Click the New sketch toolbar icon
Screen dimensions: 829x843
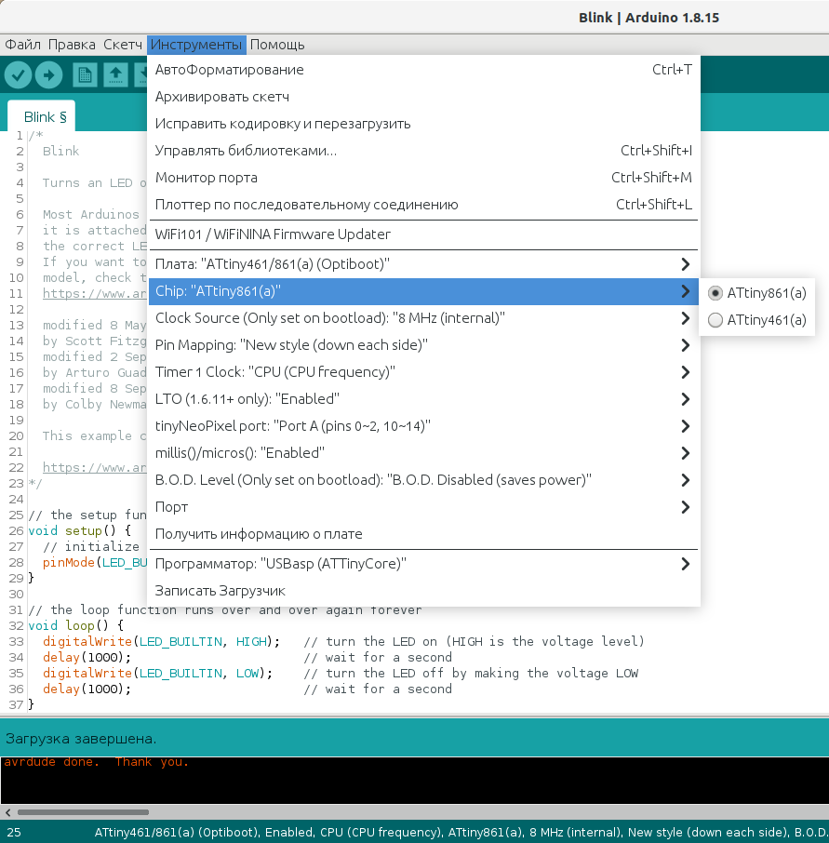point(85,74)
